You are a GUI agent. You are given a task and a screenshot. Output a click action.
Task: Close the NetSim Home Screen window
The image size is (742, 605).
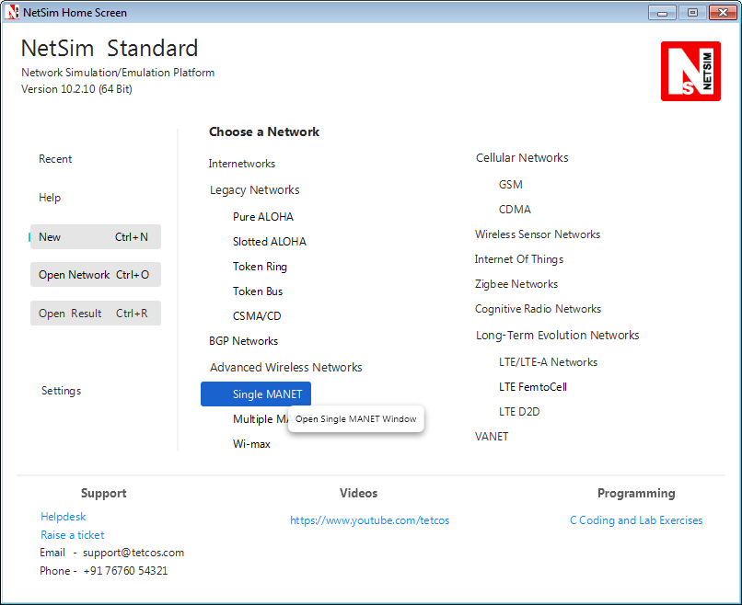723,13
